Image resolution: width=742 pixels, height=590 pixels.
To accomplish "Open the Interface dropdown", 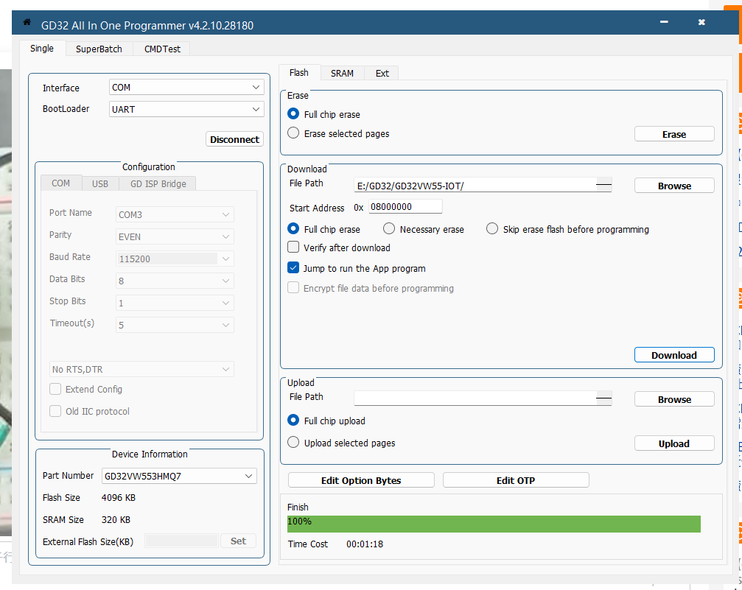I will [x=186, y=87].
